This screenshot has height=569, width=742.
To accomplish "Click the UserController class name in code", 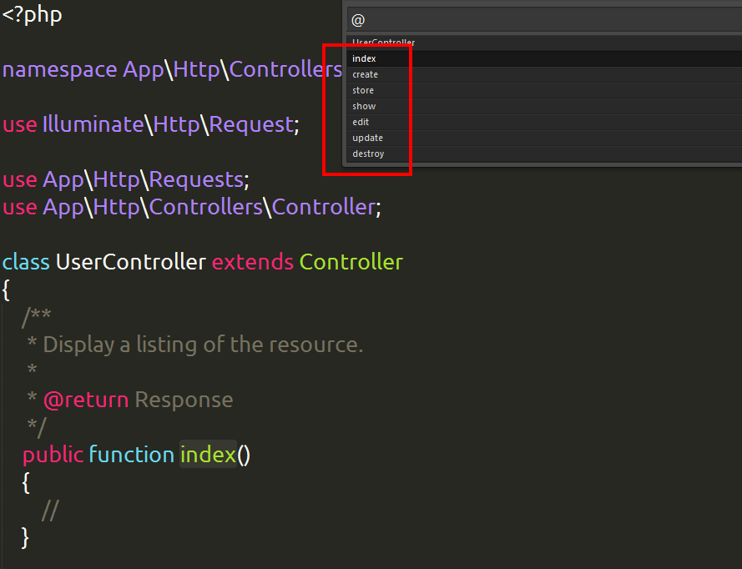I will pyautogui.click(x=130, y=262).
